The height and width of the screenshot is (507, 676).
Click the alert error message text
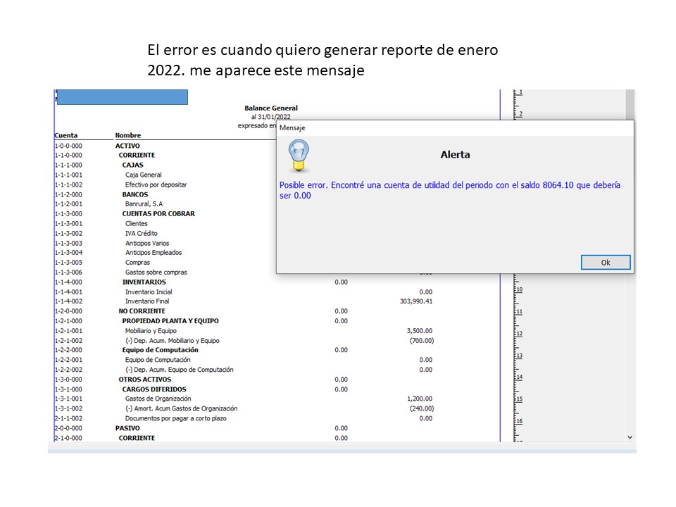click(449, 190)
